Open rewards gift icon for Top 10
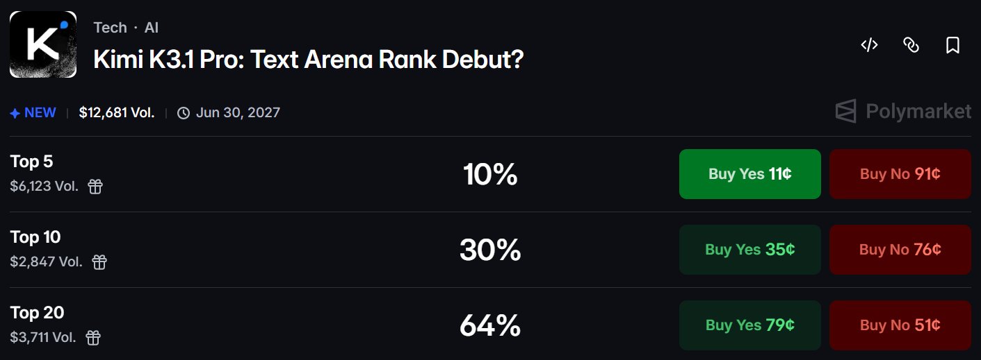The height and width of the screenshot is (360, 981). [x=99, y=262]
